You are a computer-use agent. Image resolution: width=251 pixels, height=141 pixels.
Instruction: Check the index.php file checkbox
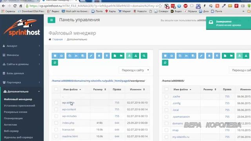[56, 123]
